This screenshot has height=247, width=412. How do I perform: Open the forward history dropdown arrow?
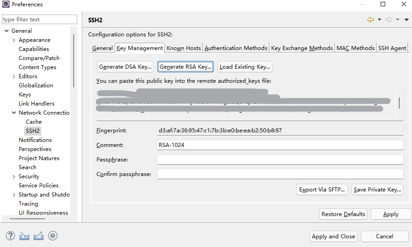[x=397, y=20]
